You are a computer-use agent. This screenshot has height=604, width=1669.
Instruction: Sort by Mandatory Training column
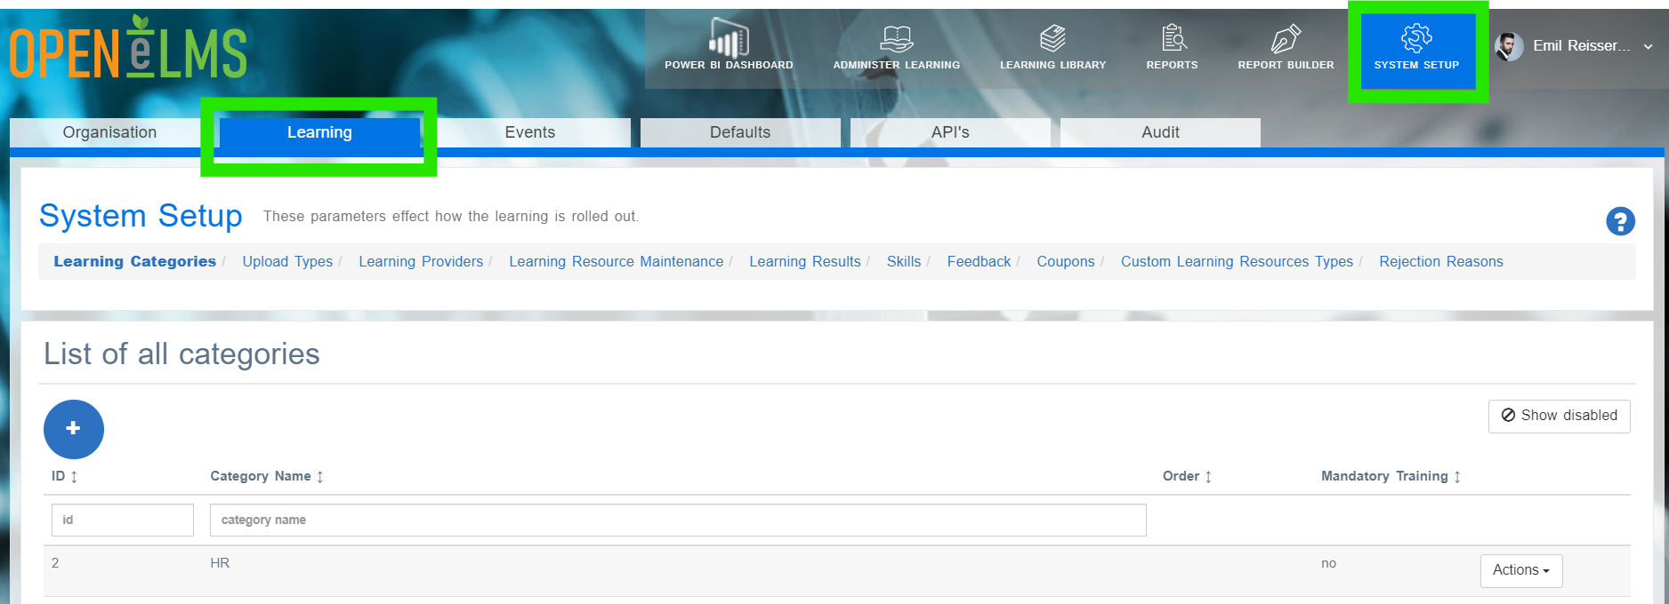tap(1391, 476)
